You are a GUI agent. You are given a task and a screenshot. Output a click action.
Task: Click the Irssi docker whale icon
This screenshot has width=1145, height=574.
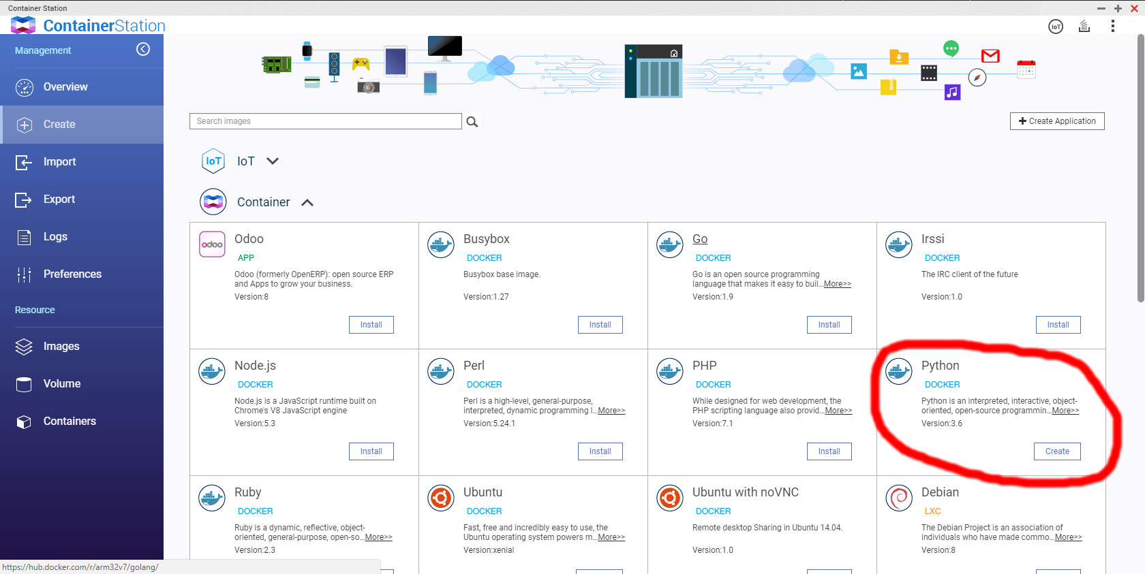899,244
